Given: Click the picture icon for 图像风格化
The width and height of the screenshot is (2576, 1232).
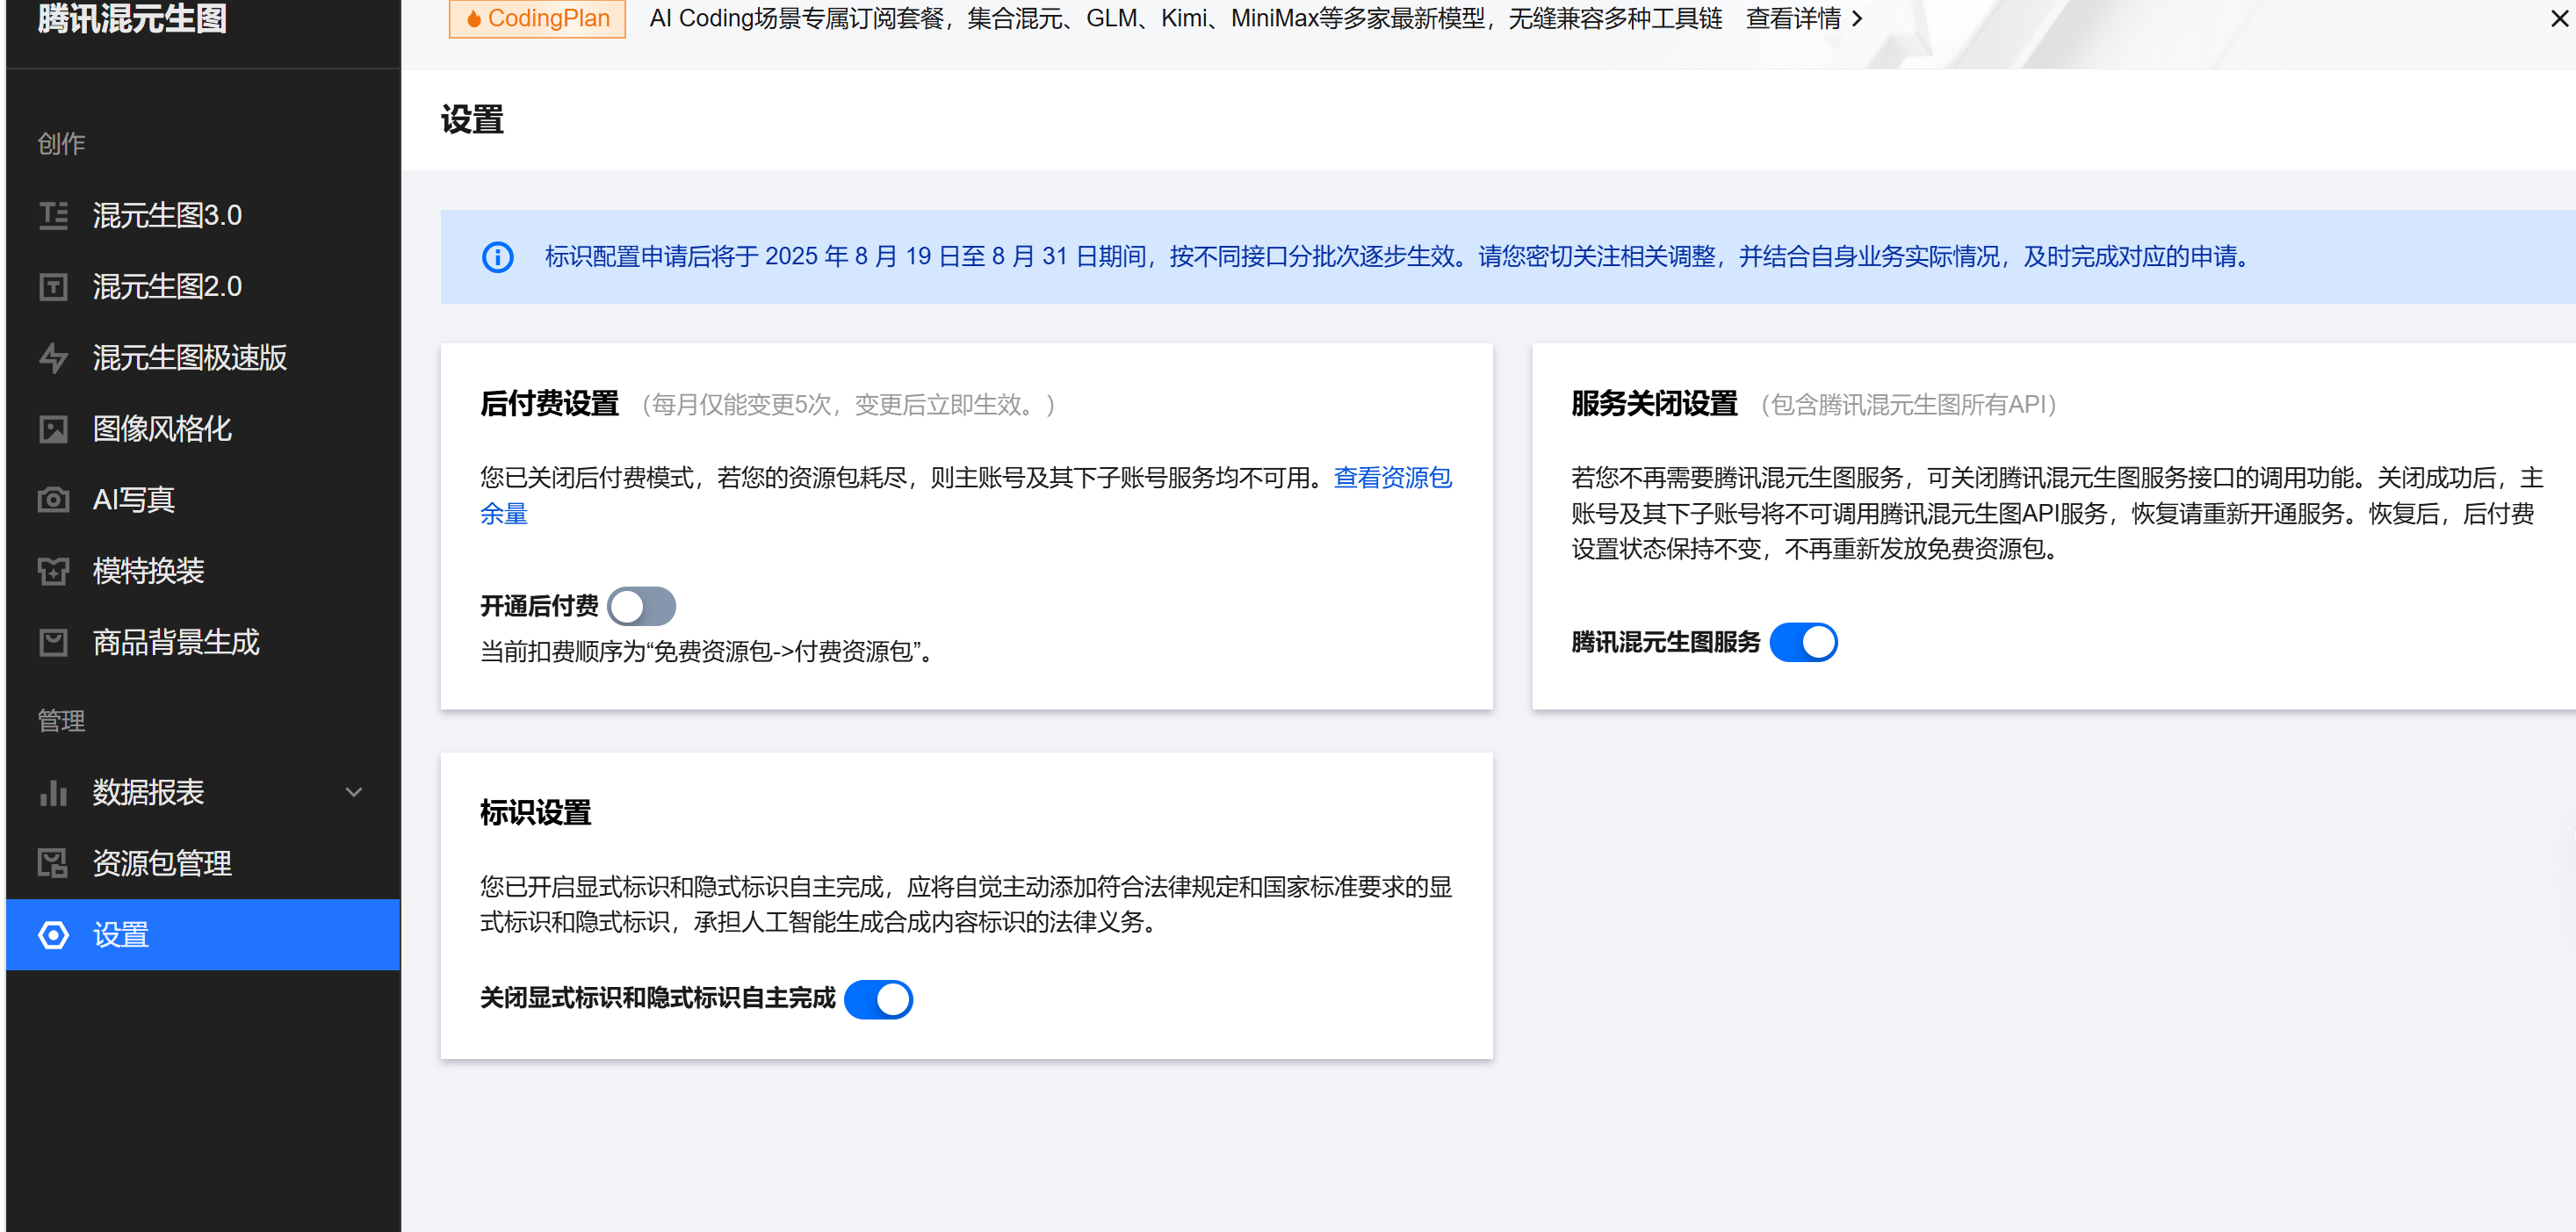Looking at the screenshot, I should [x=53, y=429].
